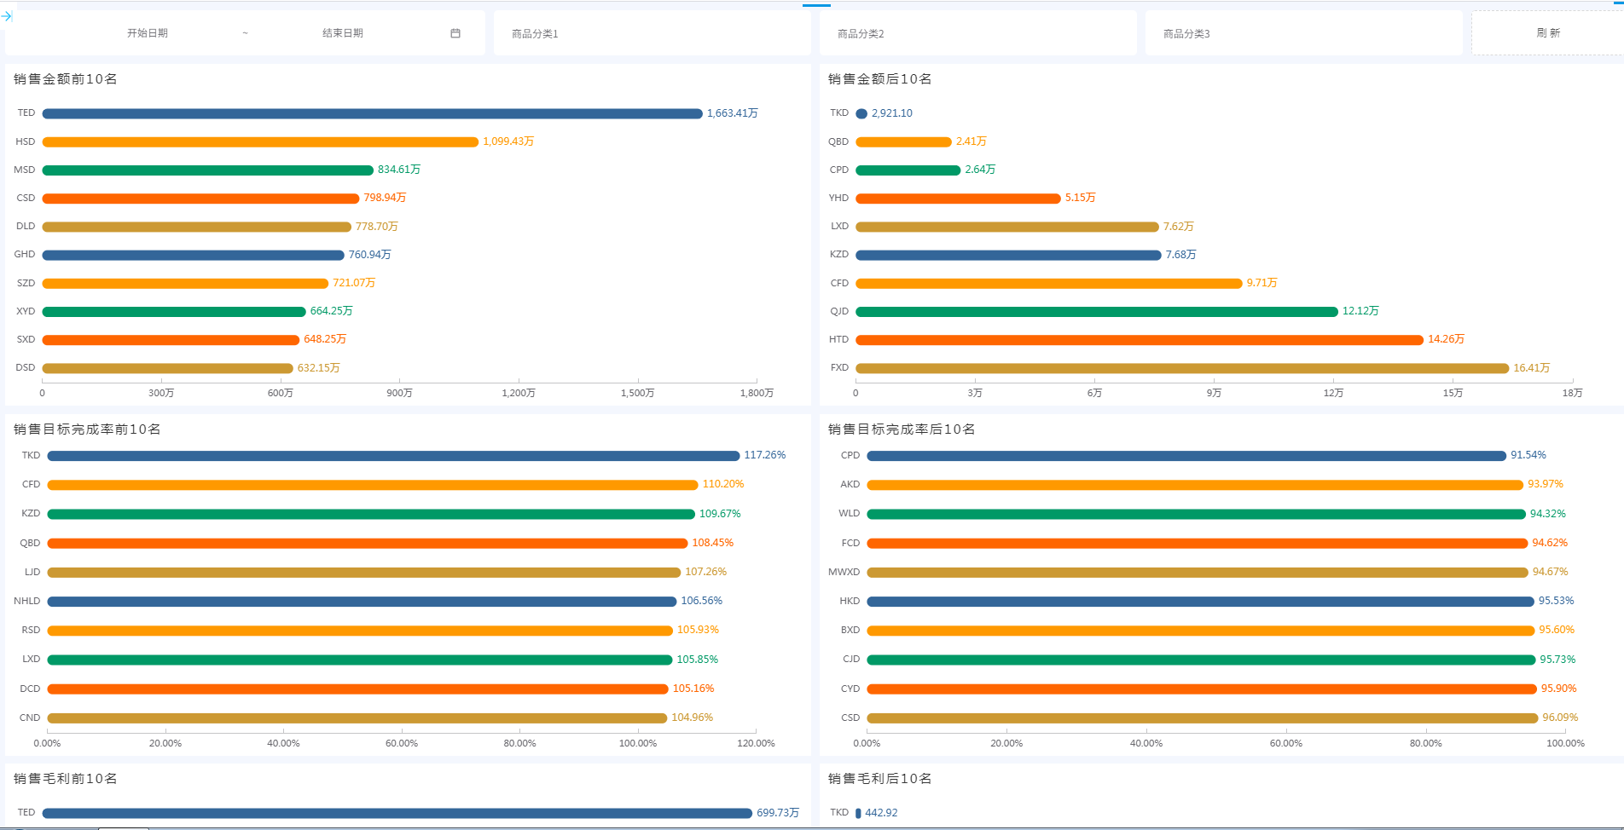Click the 开始日期 start date field
1624x830 pixels.
click(148, 33)
